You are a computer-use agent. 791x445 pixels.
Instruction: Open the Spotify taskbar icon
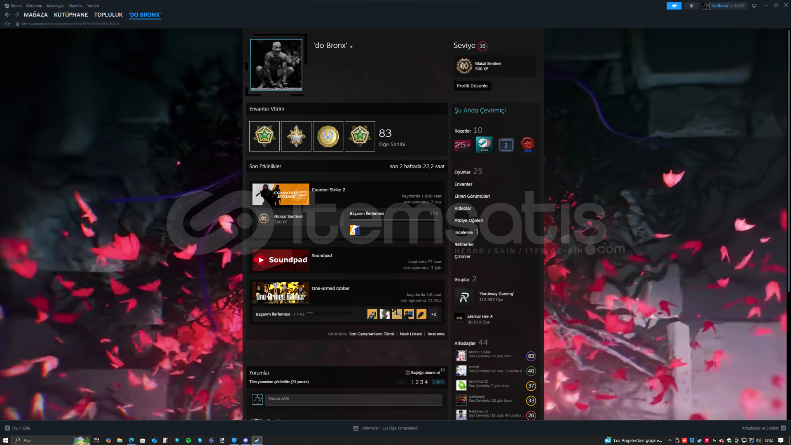coord(188,440)
